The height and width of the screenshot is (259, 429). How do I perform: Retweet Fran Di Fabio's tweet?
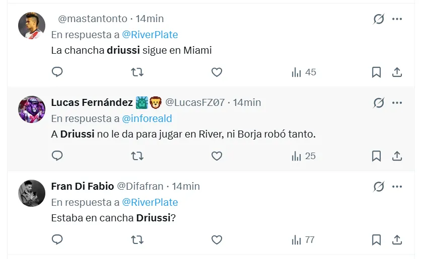[x=137, y=240]
